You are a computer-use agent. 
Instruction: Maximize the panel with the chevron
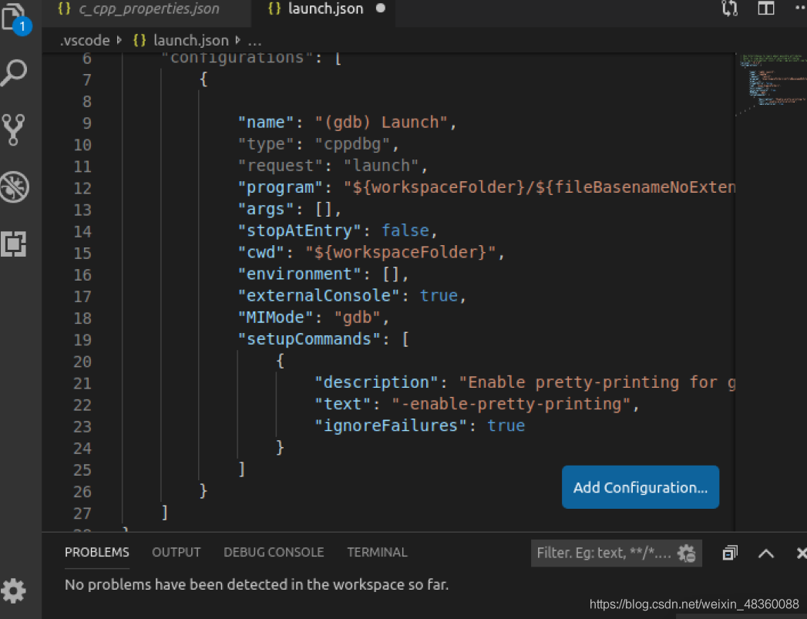click(766, 553)
